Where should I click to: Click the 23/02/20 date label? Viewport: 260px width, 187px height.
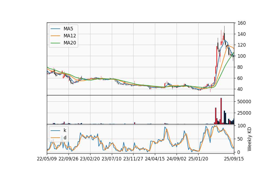pyautogui.click(x=90, y=159)
